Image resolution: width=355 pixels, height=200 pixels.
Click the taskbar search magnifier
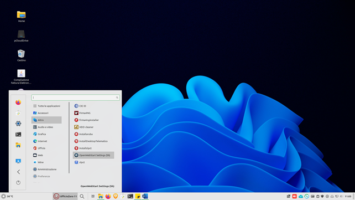click(82, 196)
